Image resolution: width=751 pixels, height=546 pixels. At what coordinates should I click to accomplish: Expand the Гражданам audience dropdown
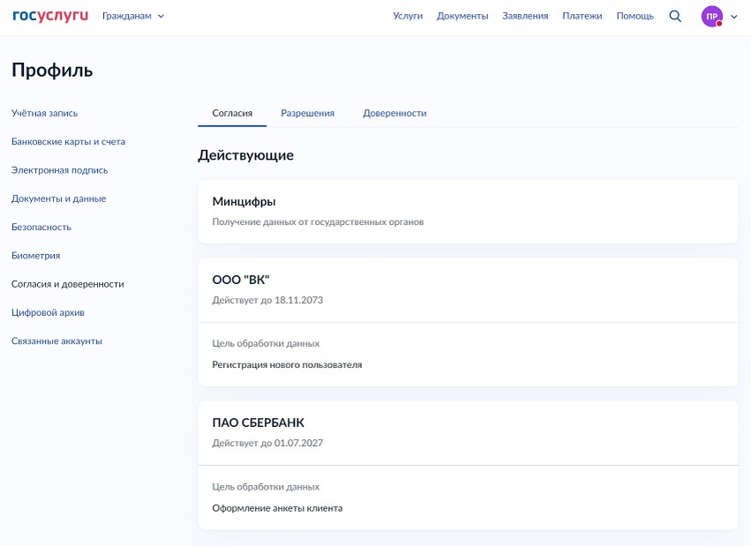[133, 16]
